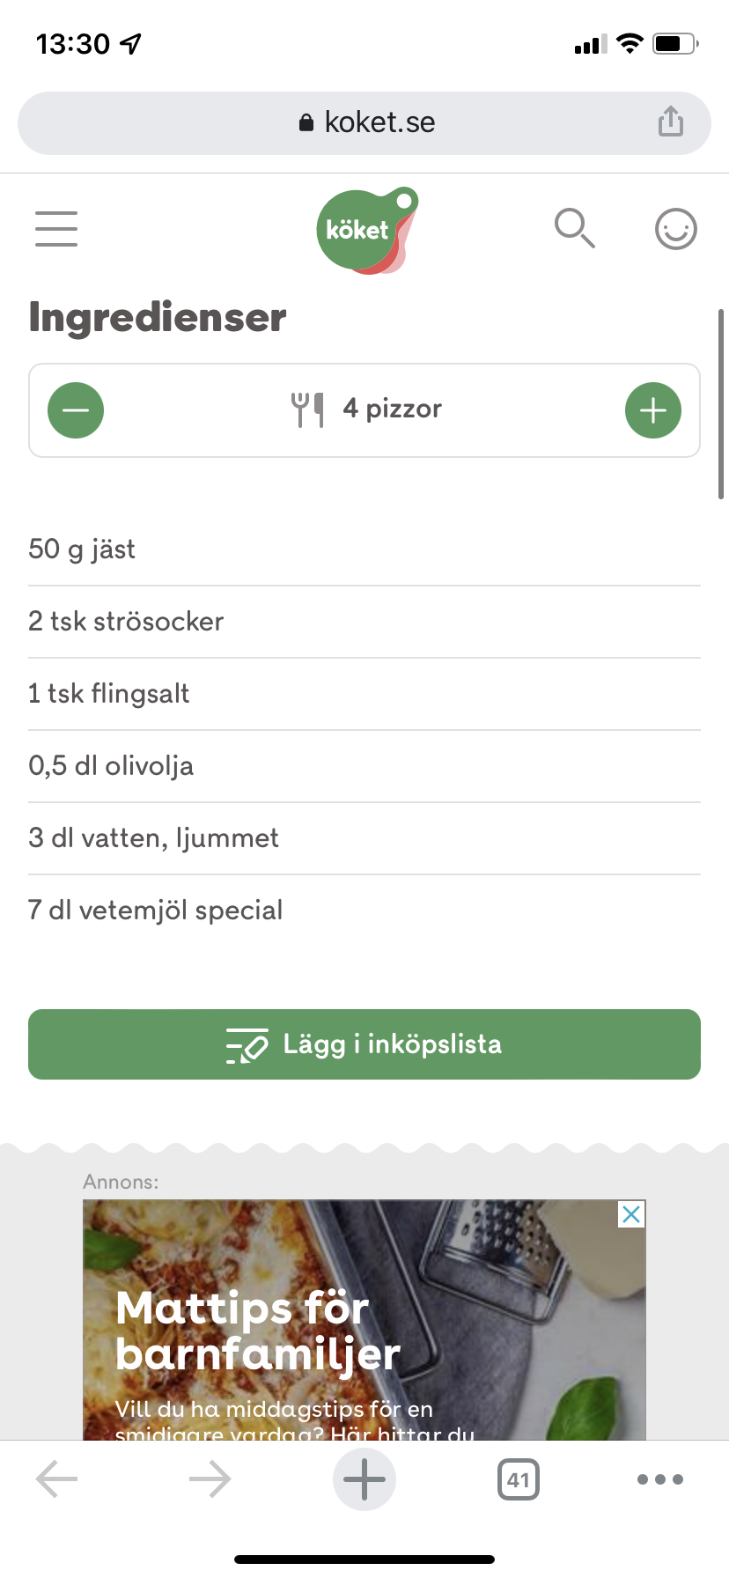Image resolution: width=729 pixels, height=1578 pixels.
Task: Close the ad with X icon
Action: tap(631, 1214)
